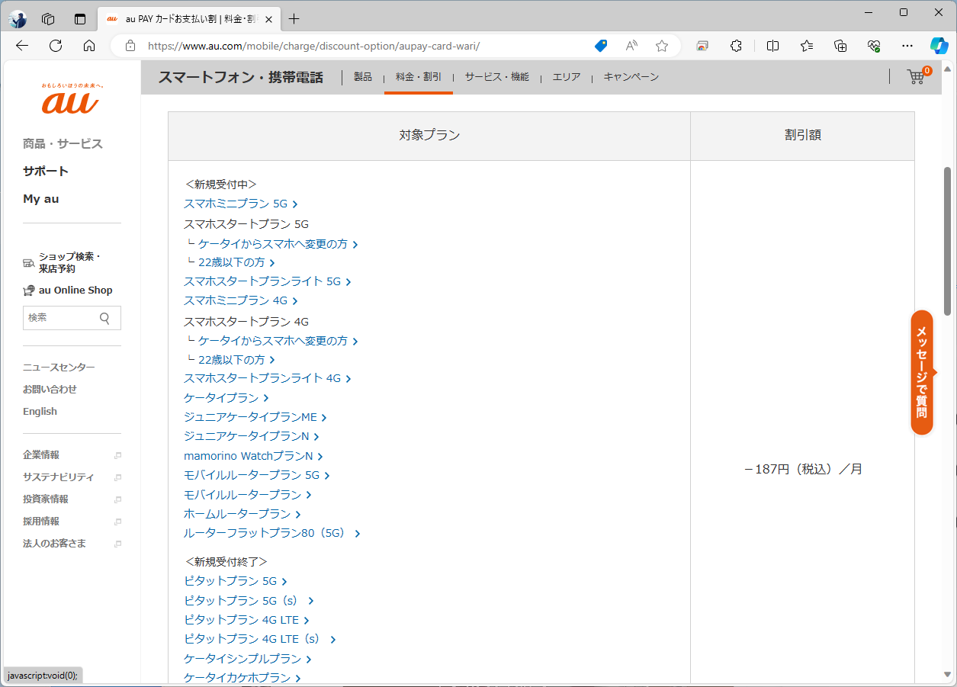Select 製品 in the top navigation

(x=362, y=76)
